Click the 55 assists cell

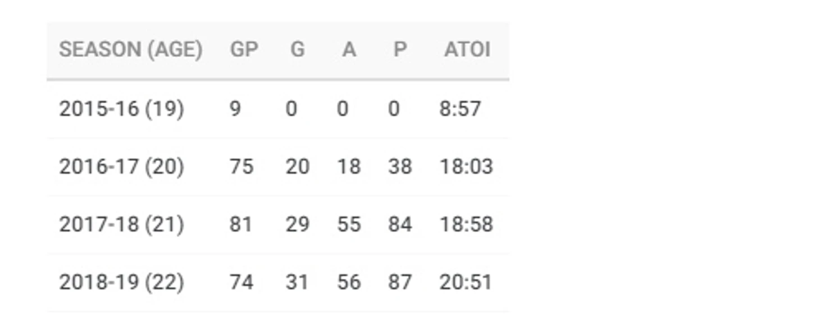tap(349, 225)
